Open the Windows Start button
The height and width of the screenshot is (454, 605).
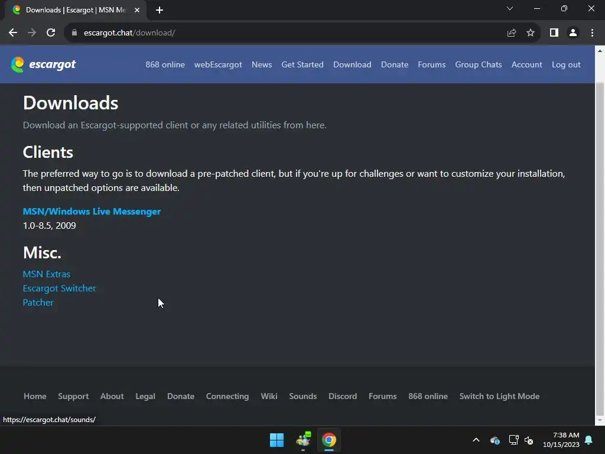pyautogui.click(x=277, y=440)
